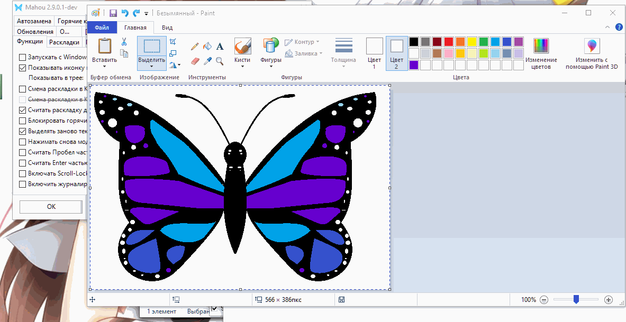Choose the Fill with color bucket tool

coord(207,47)
